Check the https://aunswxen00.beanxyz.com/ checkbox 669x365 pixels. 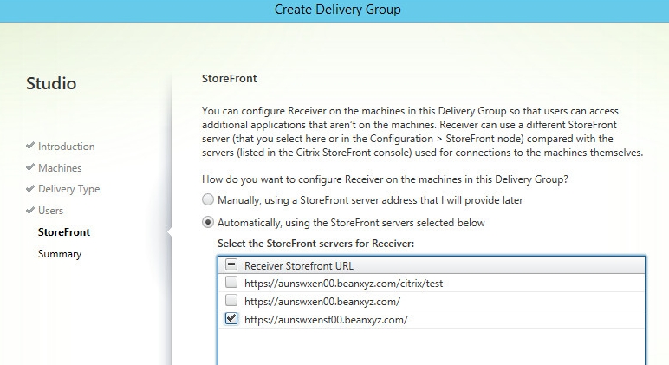tap(231, 300)
